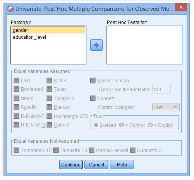Screen dimensions: 194x180
Task: Close the Post Hoc dialog window
Action: (181, 7)
